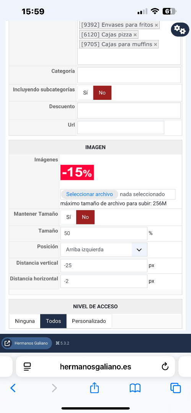Set Mantener Tamaño to Sí

[69, 217]
